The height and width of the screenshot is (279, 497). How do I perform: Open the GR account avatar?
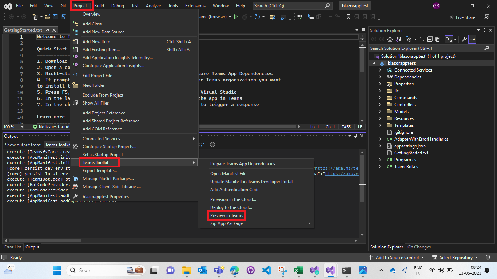pos(436,6)
